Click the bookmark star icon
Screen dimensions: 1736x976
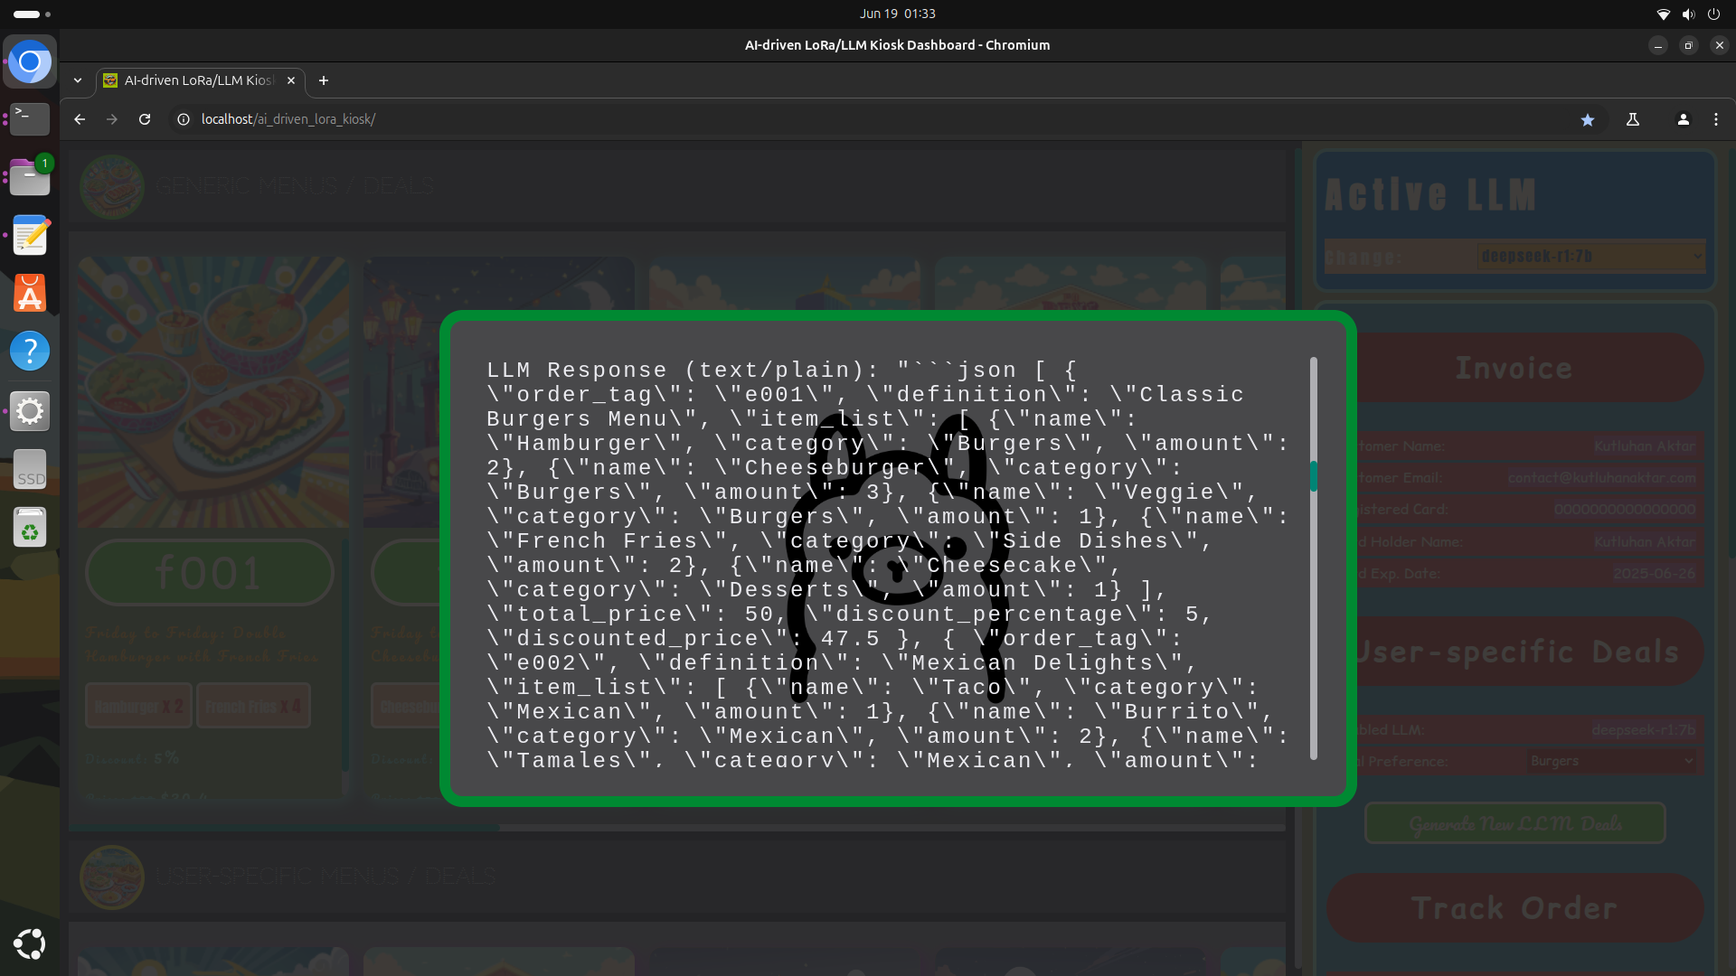coord(1587,119)
